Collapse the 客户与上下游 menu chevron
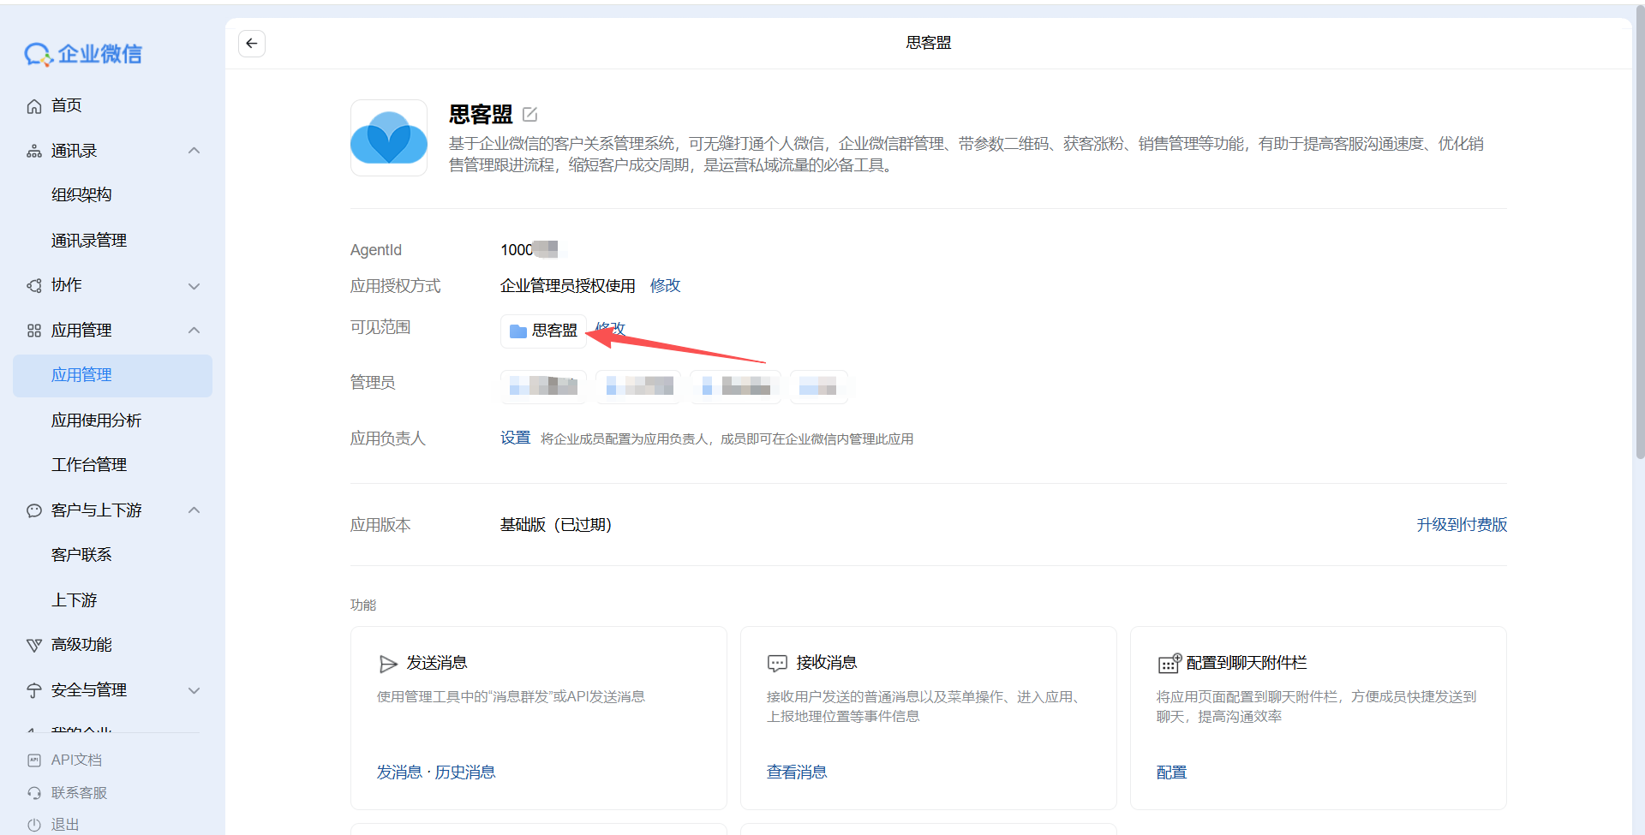The width and height of the screenshot is (1645, 835). coord(194,510)
